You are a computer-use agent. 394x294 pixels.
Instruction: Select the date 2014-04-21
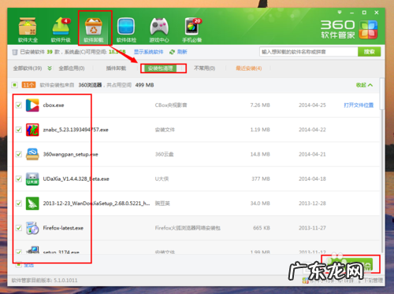coord(312,154)
